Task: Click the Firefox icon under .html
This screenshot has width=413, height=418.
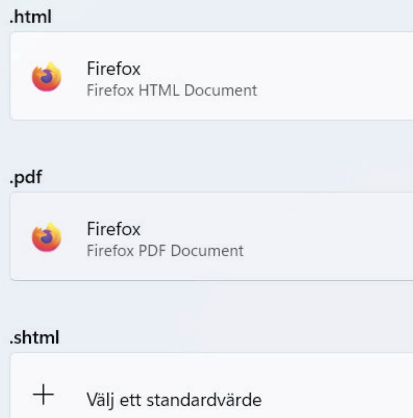Action: (x=47, y=77)
